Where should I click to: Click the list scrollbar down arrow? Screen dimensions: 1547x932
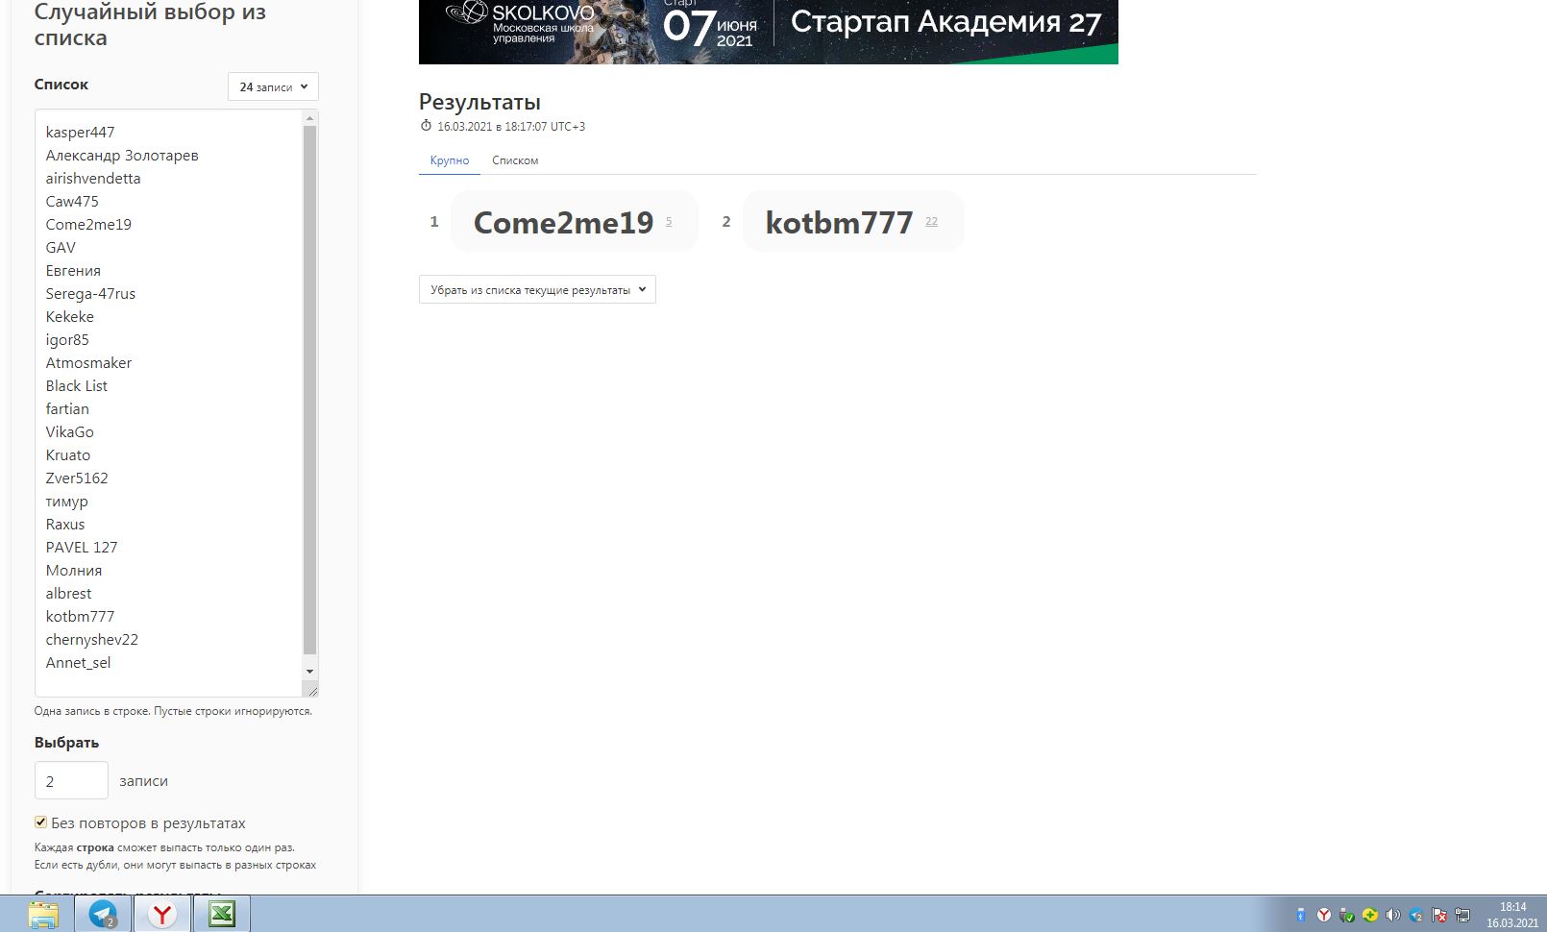[x=309, y=672]
